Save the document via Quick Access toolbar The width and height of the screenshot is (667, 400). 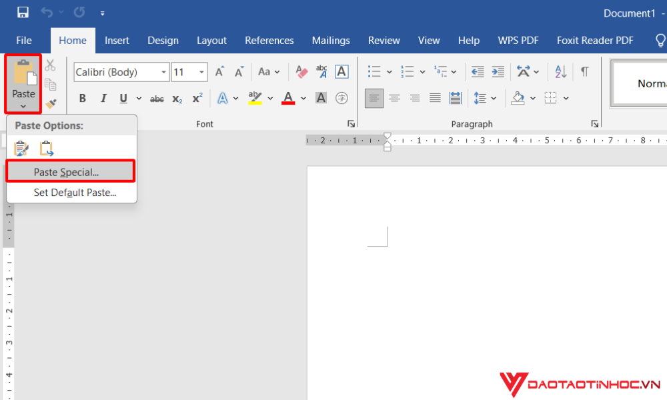[x=22, y=12]
